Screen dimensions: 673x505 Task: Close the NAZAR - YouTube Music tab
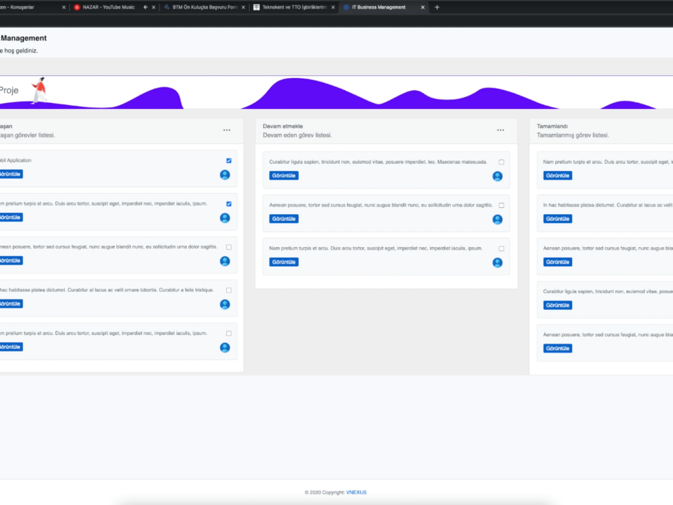153,7
